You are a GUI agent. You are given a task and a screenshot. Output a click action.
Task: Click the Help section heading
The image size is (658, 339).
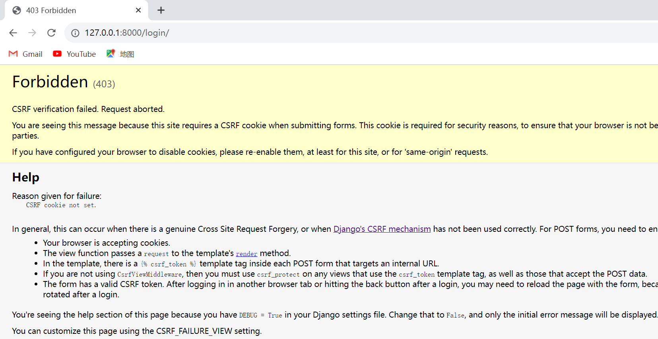(x=26, y=177)
